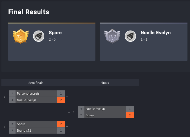Open Noelle Evelyn name in runner-up card
190x137 pixels.
coord(156,32)
